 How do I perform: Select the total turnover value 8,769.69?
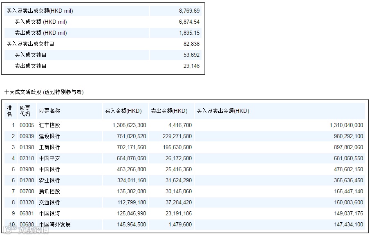189,11
